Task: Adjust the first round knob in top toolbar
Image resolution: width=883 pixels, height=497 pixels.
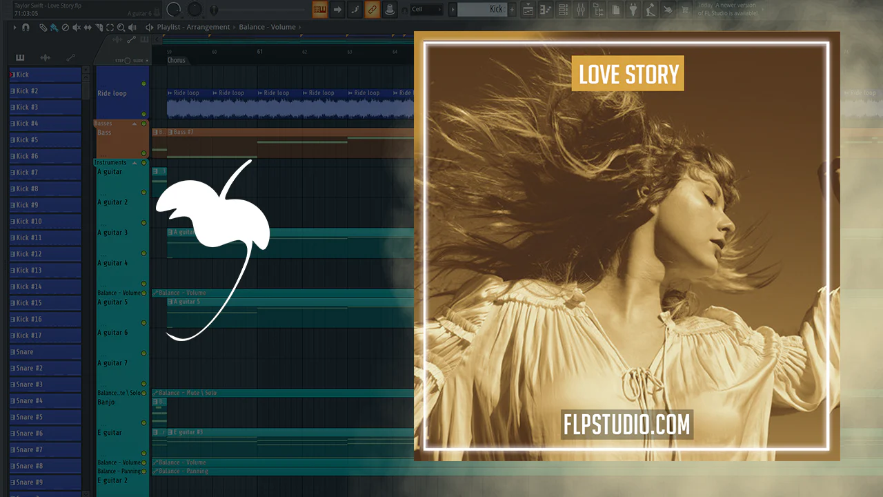Action: [x=173, y=10]
